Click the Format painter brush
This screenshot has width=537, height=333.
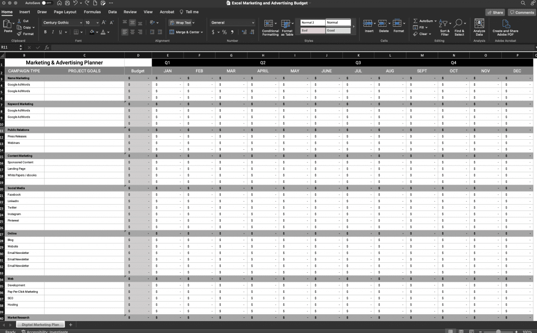pos(19,34)
